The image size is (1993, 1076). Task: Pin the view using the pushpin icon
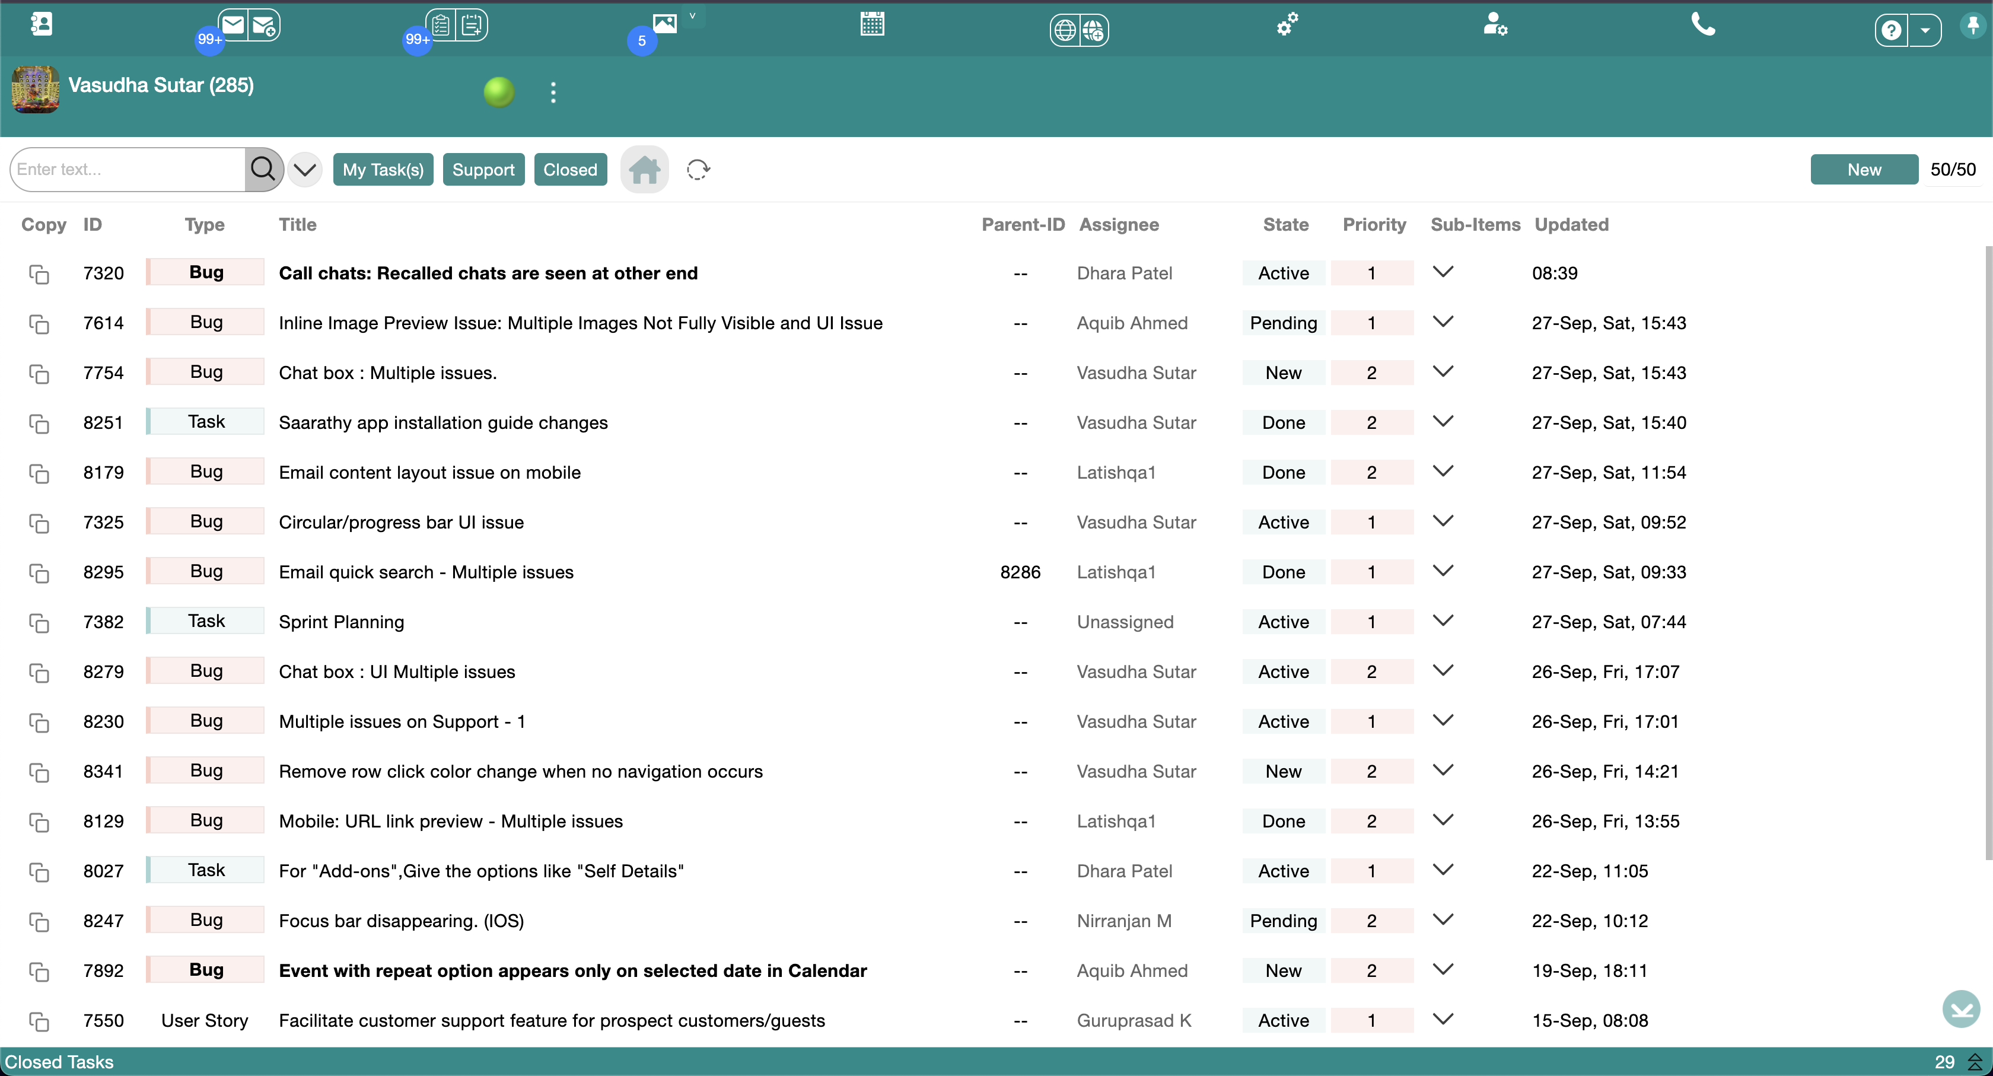[1972, 25]
